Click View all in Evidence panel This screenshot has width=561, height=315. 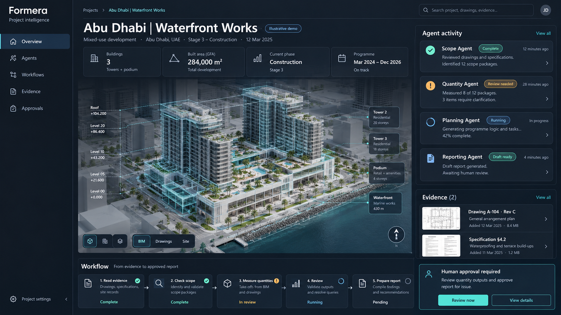543,197
